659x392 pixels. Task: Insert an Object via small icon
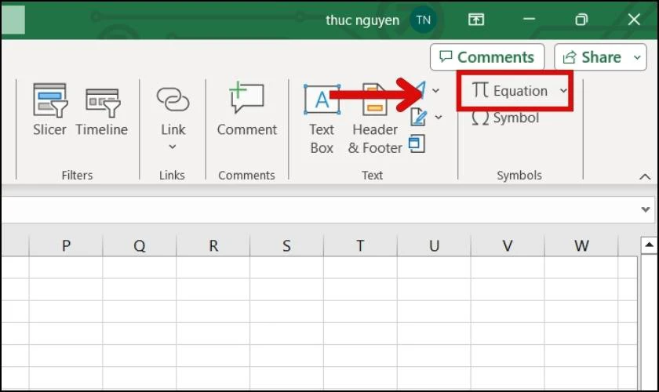click(x=417, y=143)
